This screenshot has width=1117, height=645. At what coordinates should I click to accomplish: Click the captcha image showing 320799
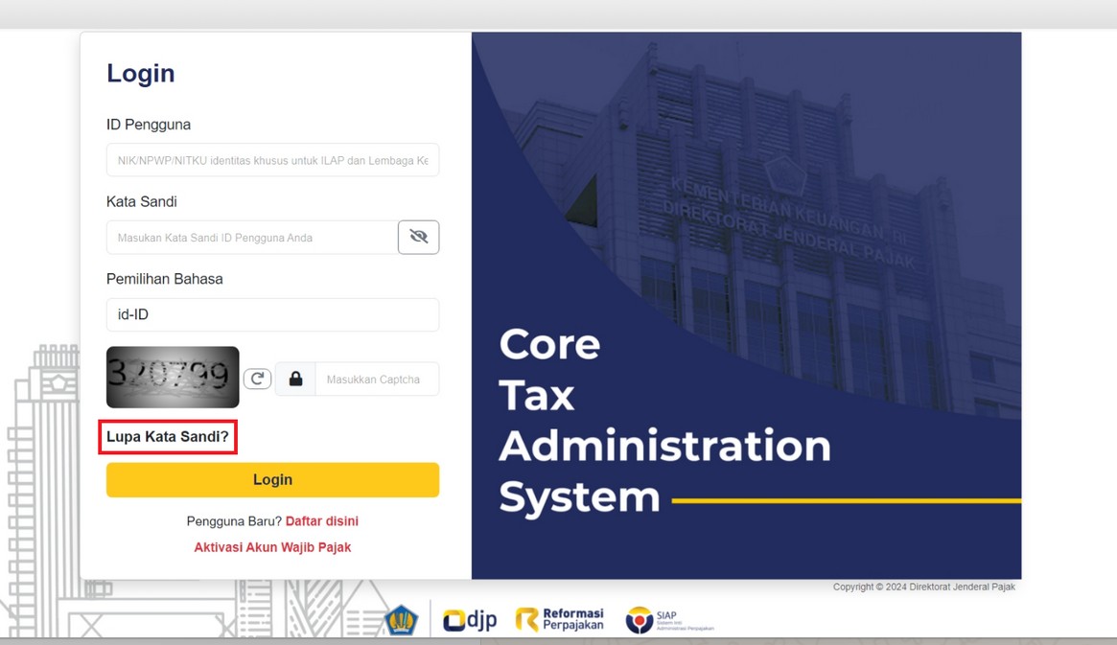click(173, 377)
